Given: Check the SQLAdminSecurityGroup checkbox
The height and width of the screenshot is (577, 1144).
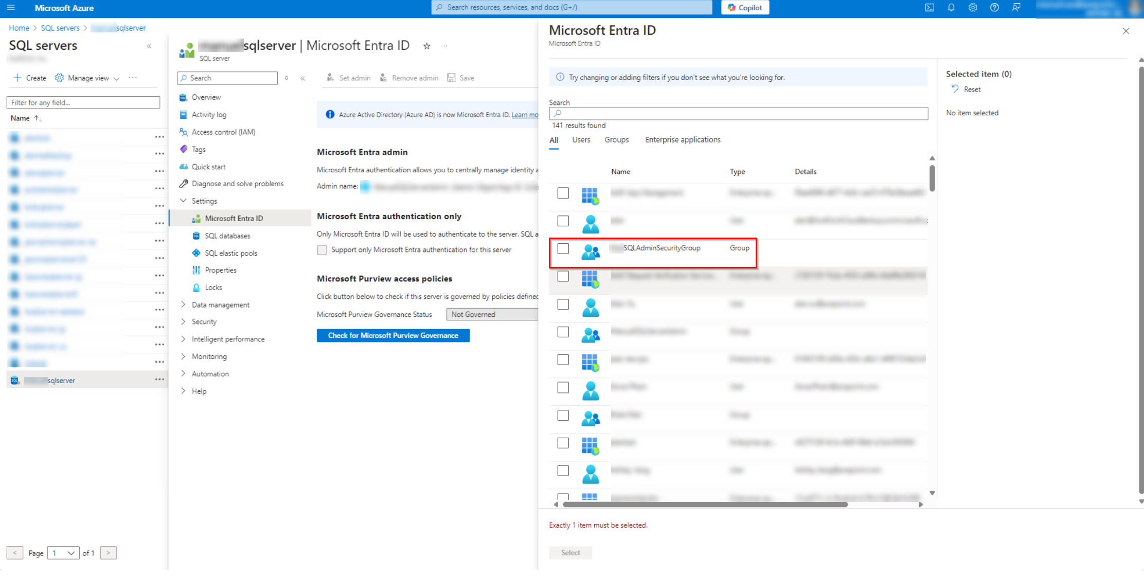Looking at the screenshot, I should pyautogui.click(x=563, y=249).
